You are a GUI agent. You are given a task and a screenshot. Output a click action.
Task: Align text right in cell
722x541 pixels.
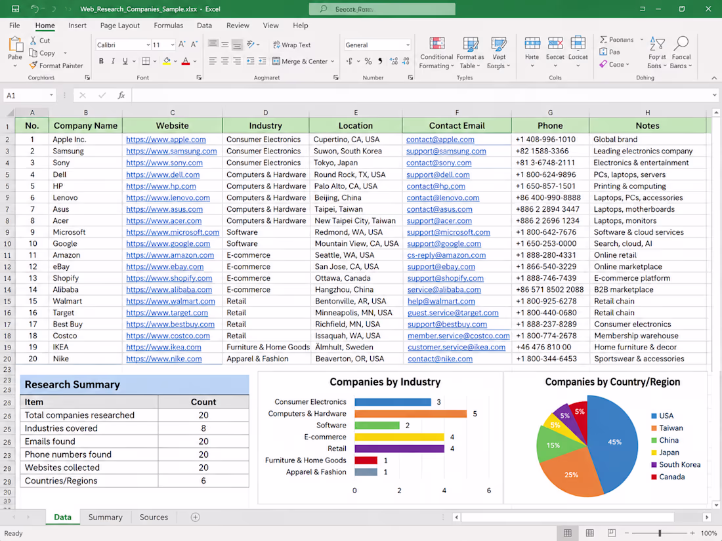click(x=237, y=61)
